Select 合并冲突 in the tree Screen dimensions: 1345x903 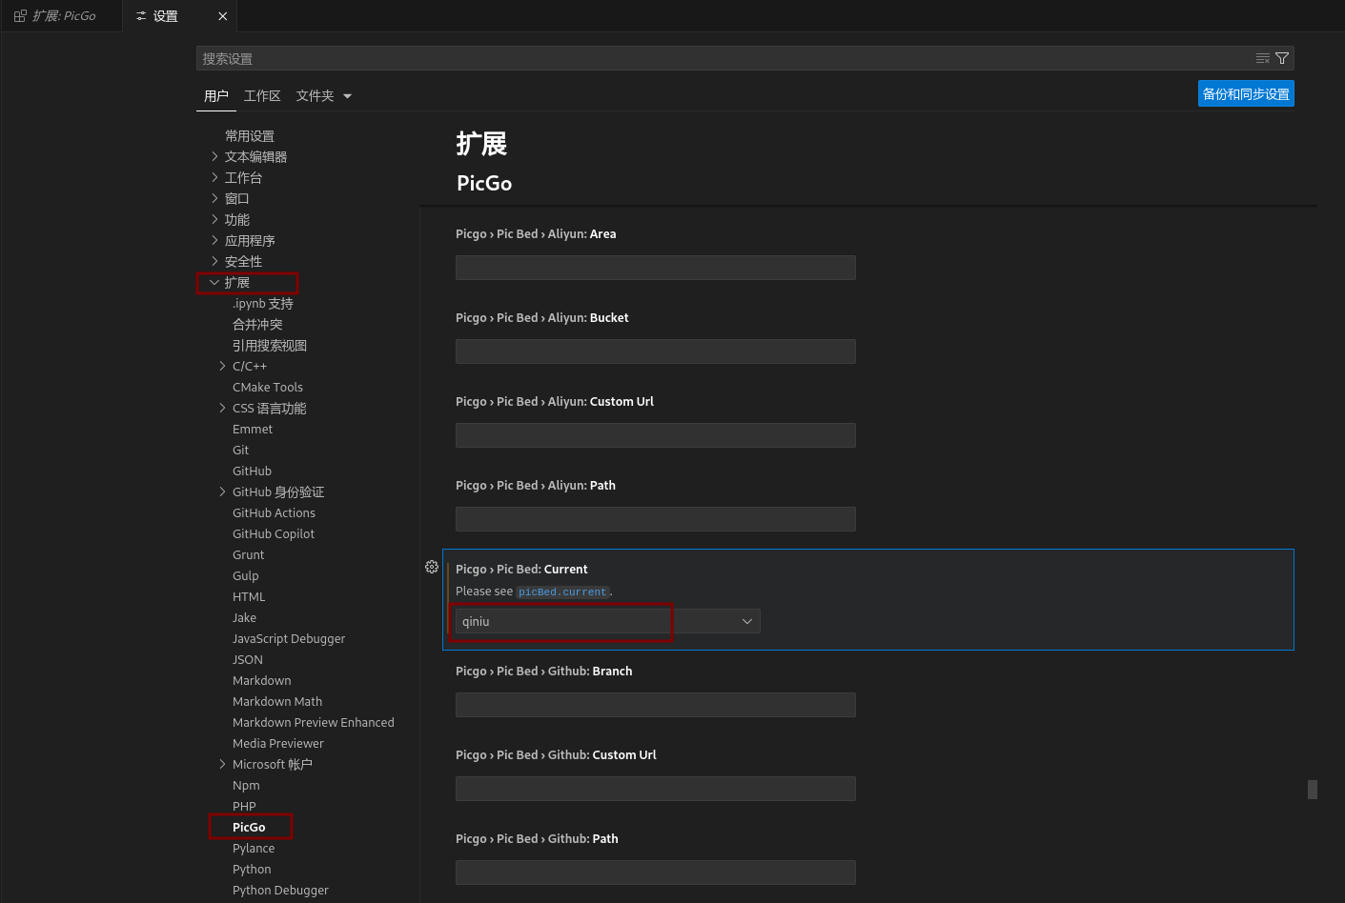257,324
